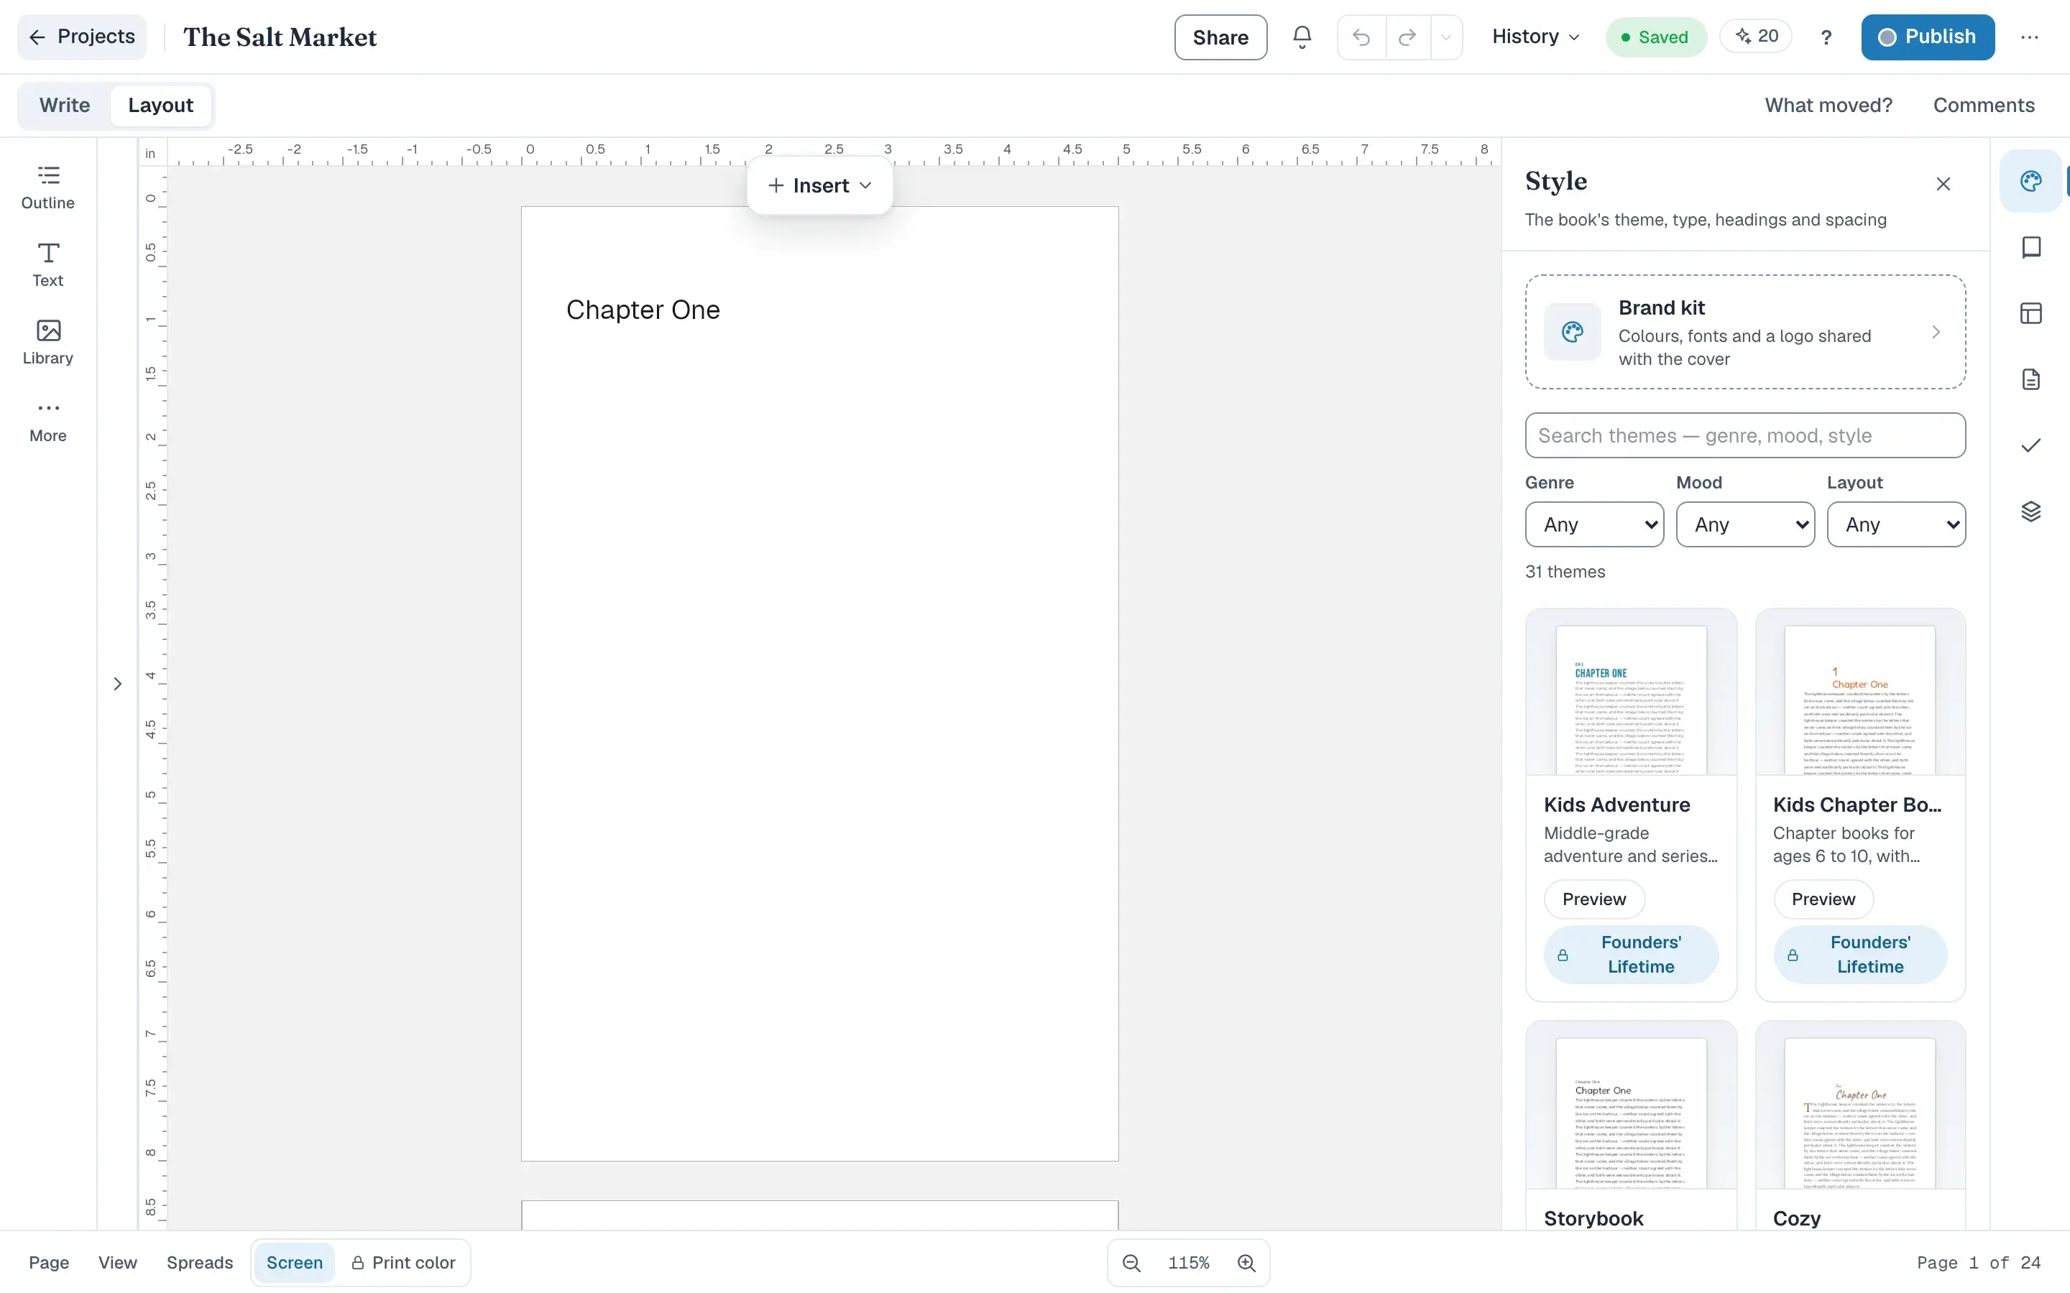The width and height of the screenshot is (2070, 1293).
Task: Close the Style panel
Action: [1943, 184]
